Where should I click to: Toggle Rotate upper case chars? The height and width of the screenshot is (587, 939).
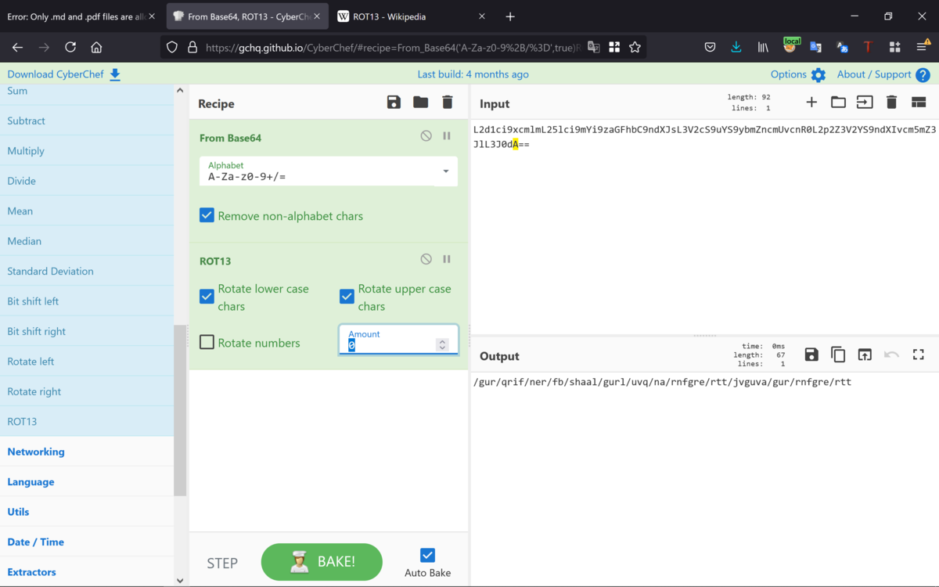pyautogui.click(x=347, y=297)
